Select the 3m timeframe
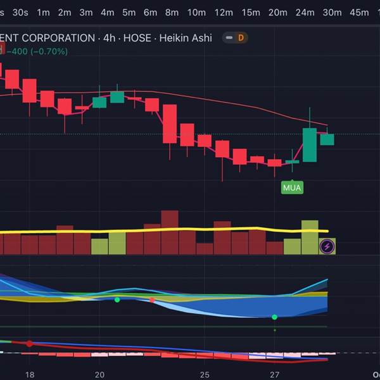Viewport: 380px width, 380px height. pos(86,13)
